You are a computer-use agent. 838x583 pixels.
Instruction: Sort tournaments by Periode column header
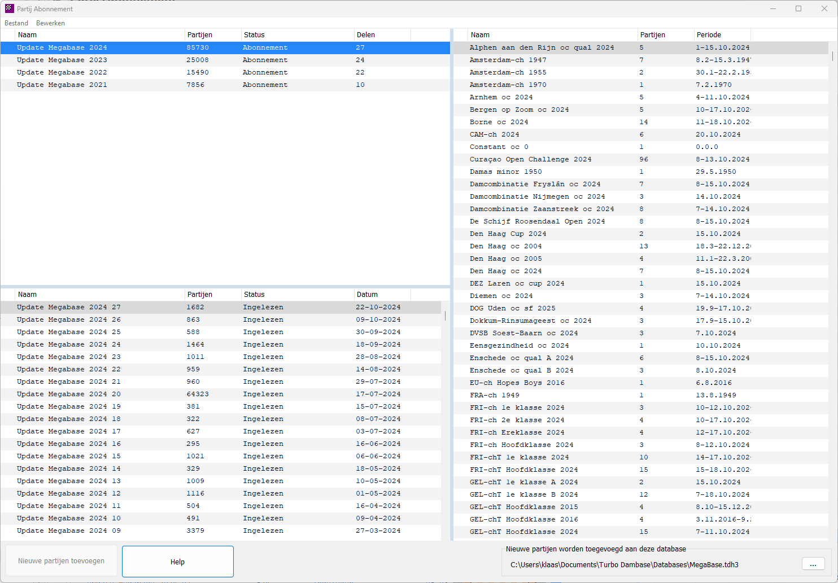[722, 35]
